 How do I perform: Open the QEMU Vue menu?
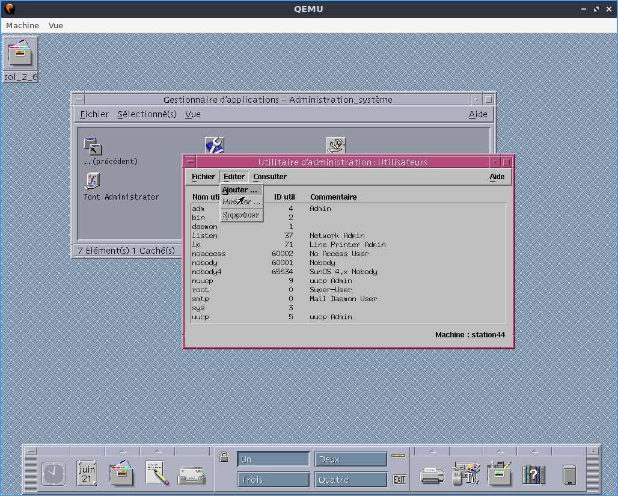55,25
